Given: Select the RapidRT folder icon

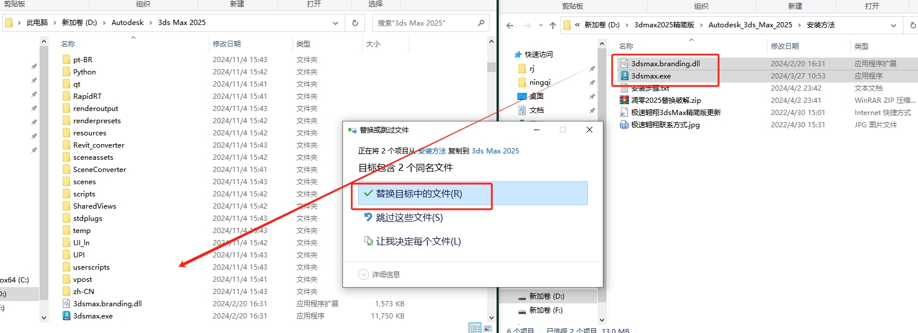Looking at the screenshot, I should [x=66, y=96].
